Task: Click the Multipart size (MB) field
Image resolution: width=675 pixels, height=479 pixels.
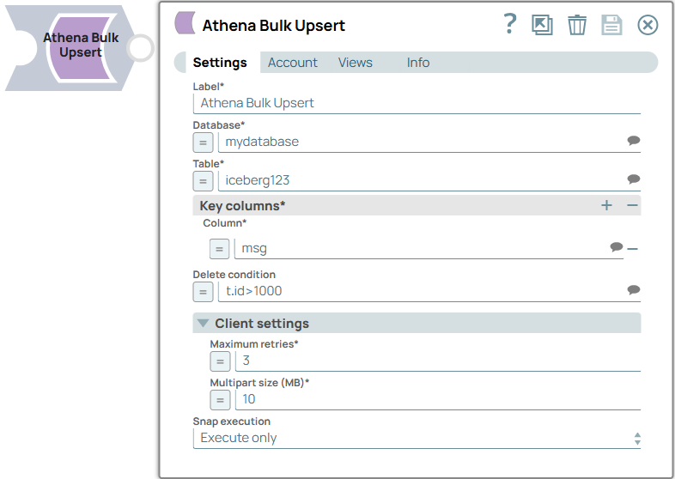Action: [438, 399]
